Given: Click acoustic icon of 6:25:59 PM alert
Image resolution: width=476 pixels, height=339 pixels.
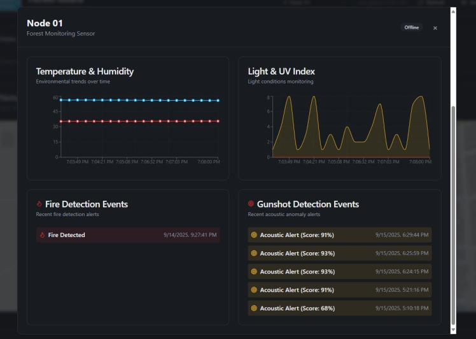Looking at the screenshot, I should [x=255, y=254].
